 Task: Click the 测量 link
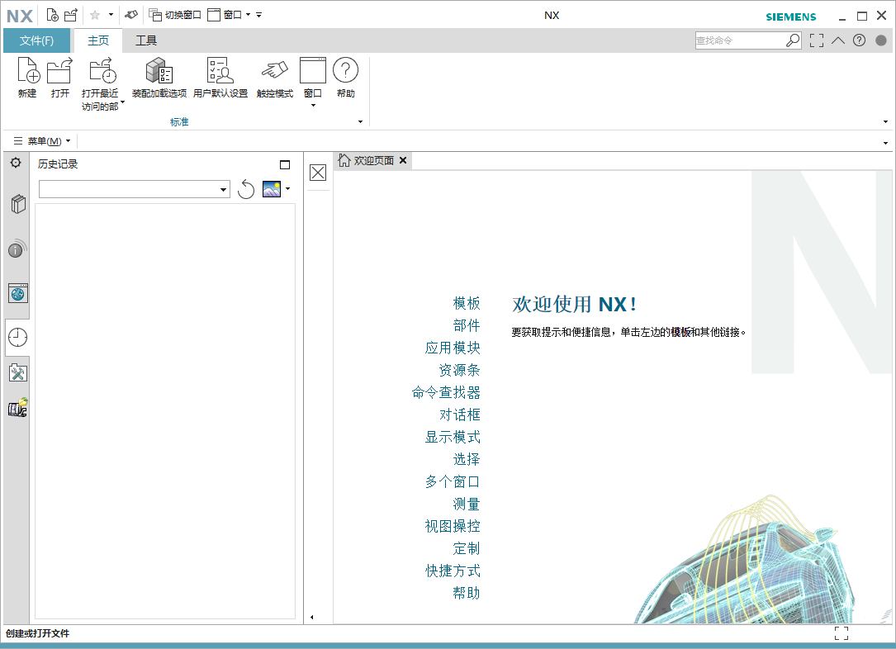[x=467, y=504]
